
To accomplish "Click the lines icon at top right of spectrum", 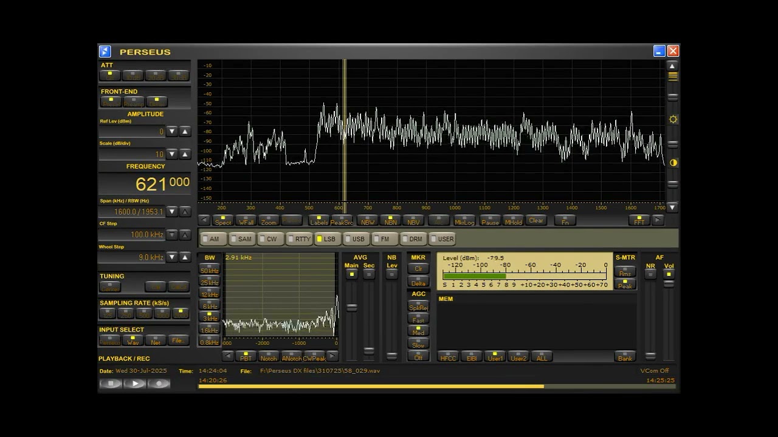I will tap(673, 76).
